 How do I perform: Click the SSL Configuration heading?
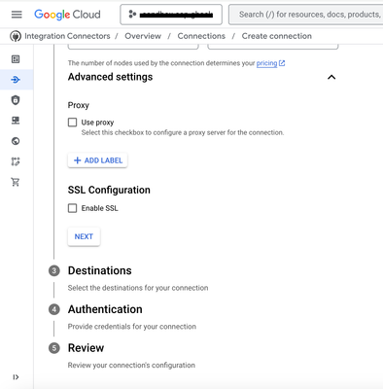pyautogui.click(x=109, y=190)
